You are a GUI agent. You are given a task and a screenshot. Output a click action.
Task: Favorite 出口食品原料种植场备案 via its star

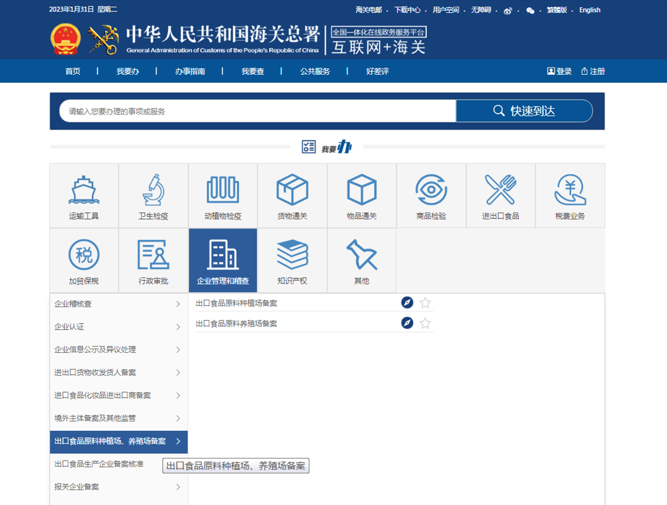425,303
